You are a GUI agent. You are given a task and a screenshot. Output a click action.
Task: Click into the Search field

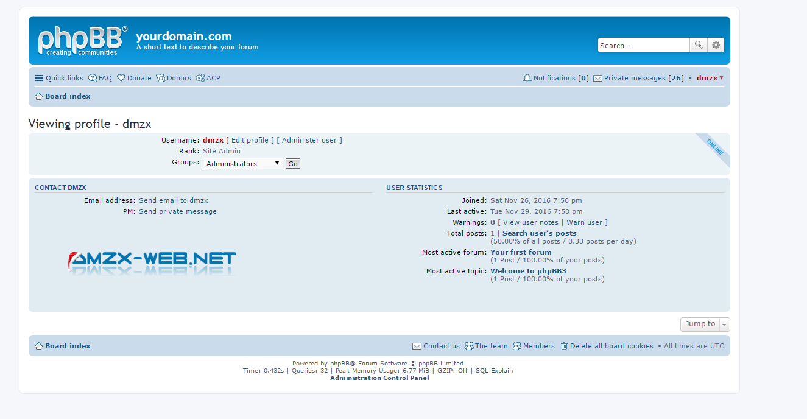644,45
